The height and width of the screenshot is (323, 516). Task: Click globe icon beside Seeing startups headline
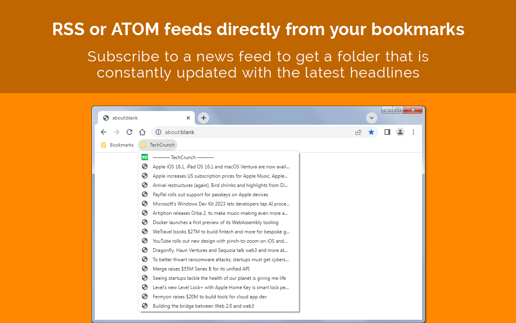click(145, 278)
